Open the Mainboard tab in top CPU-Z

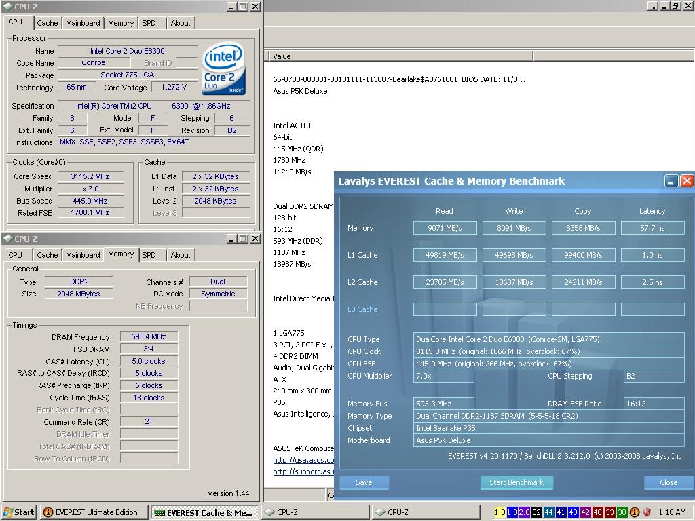(83, 23)
